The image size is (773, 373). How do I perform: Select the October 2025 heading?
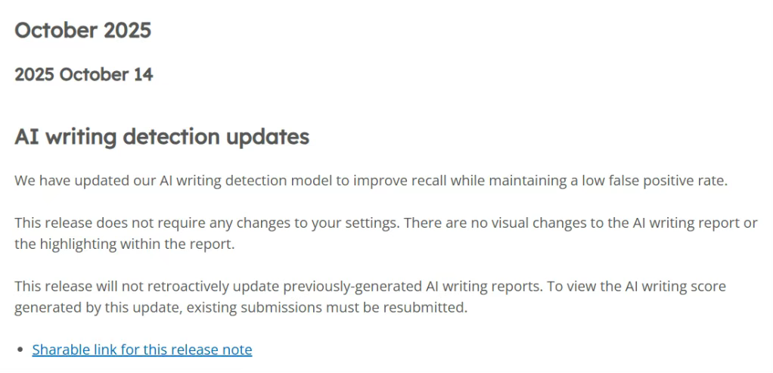coord(83,30)
